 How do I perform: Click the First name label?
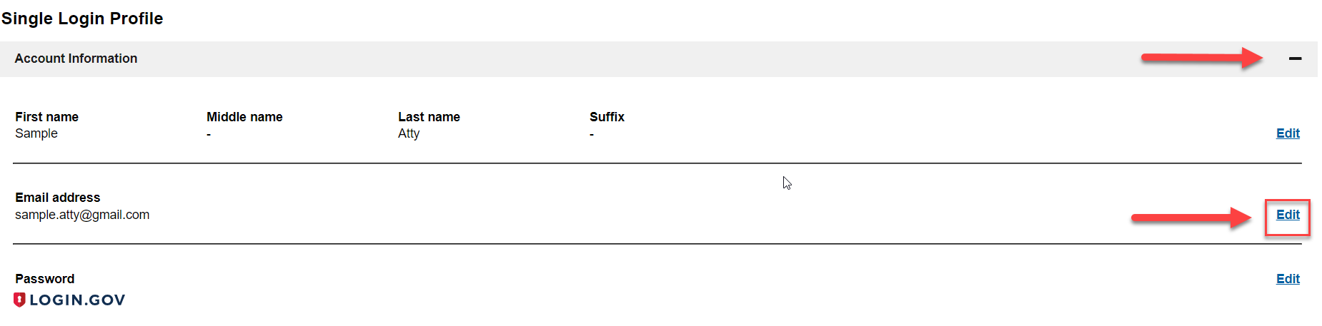coord(46,117)
